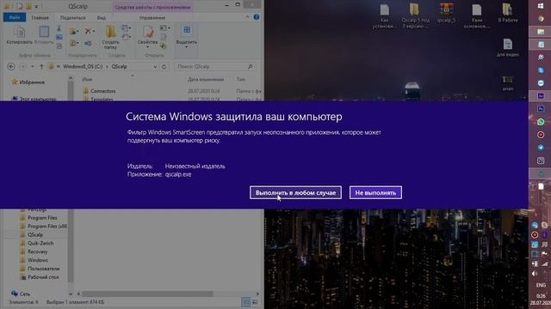This screenshot has height=309, width=551.
Task: Click the 'Имя' column header
Action: [87, 80]
